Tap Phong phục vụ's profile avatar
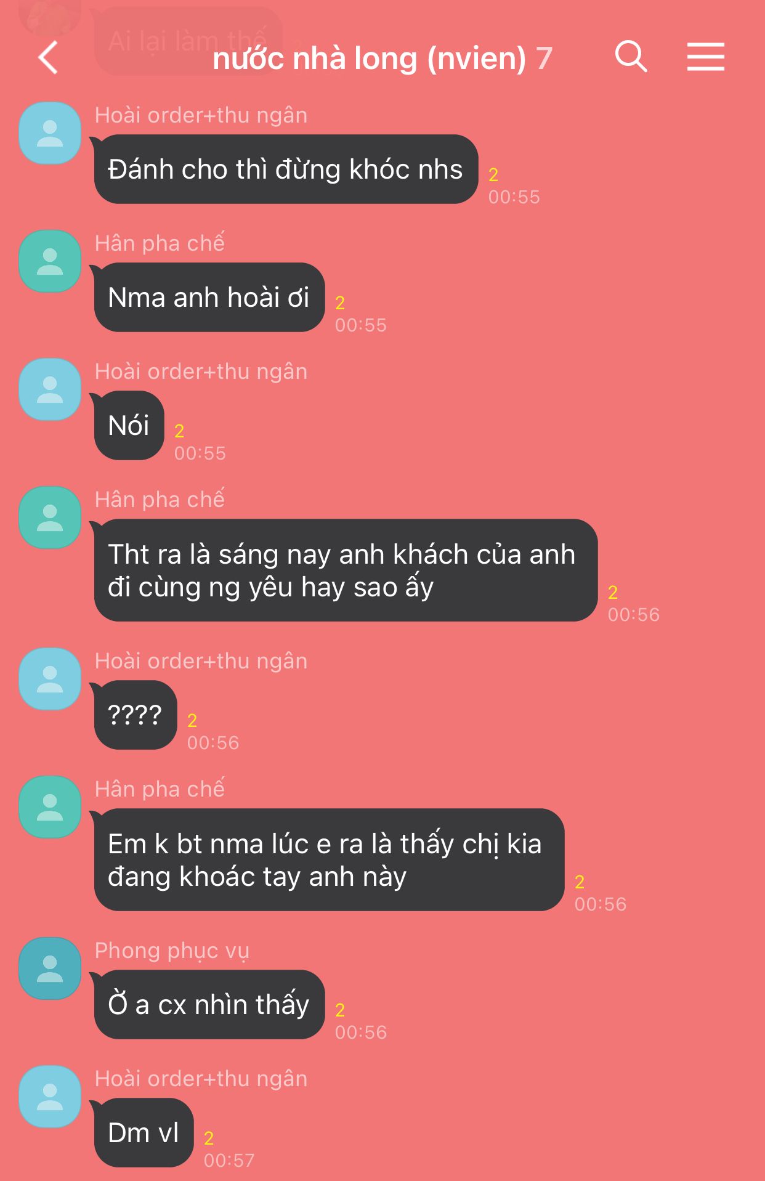The width and height of the screenshot is (765, 1181). tap(50, 968)
